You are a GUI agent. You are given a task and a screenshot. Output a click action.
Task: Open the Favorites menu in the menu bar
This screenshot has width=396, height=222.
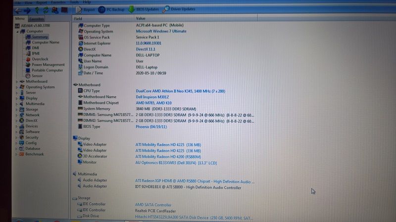click(x=58, y=2)
